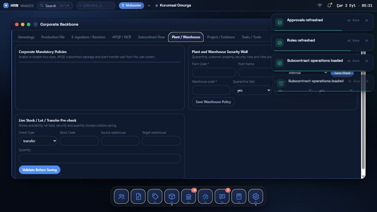Open the bank dock app with -6 badge
Screen dimensions: 377x212
pyautogui.click(x=188, y=196)
